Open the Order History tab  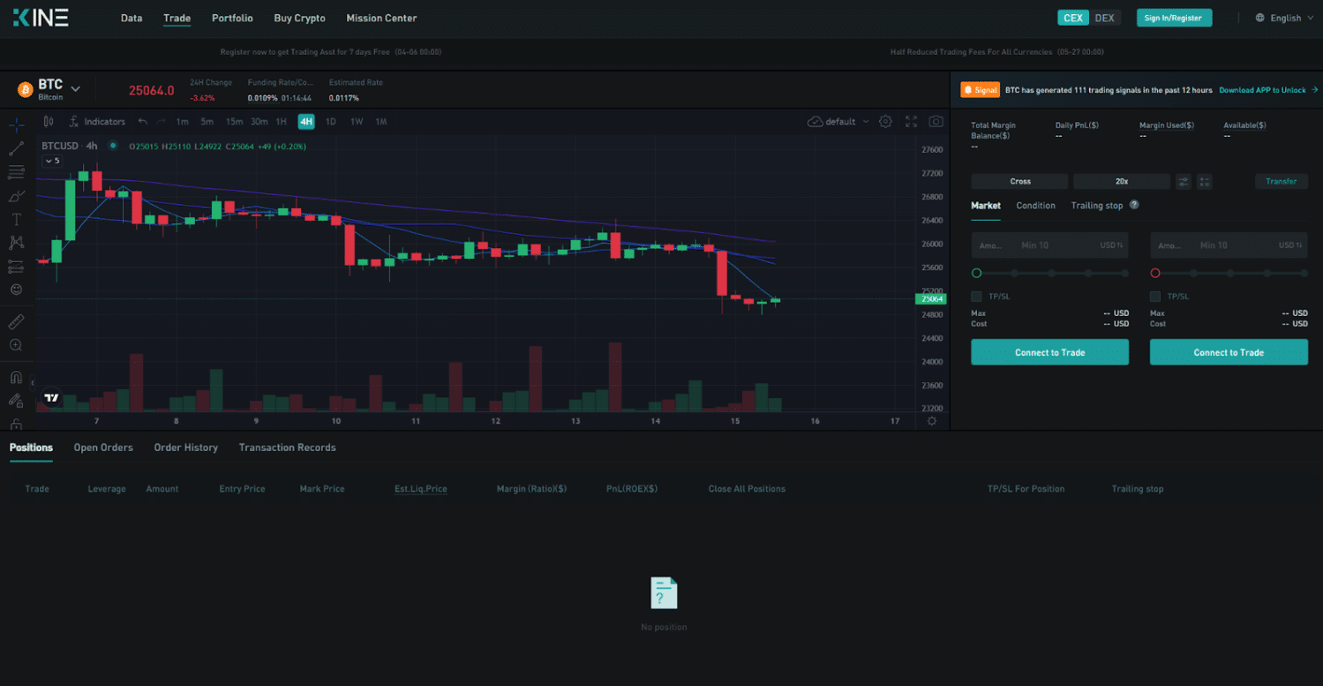pyautogui.click(x=185, y=448)
